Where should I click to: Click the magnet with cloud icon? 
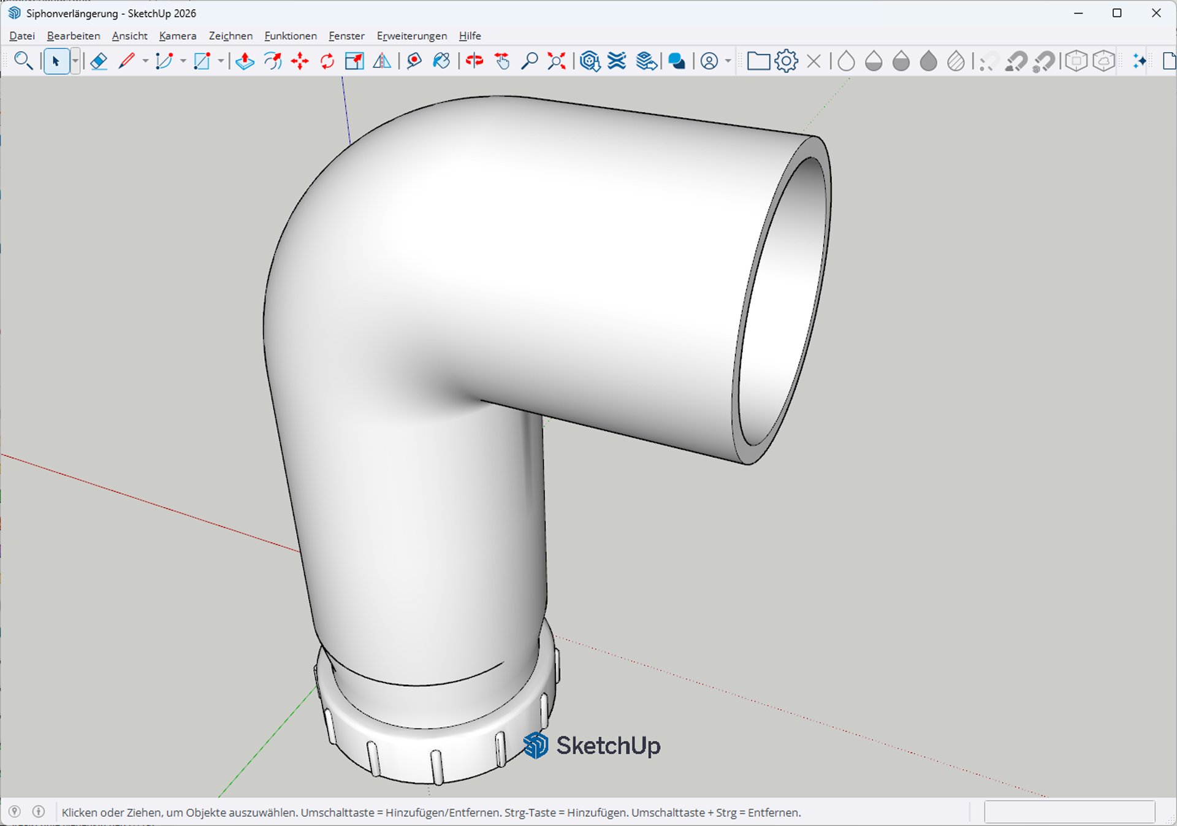[1016, 61]
